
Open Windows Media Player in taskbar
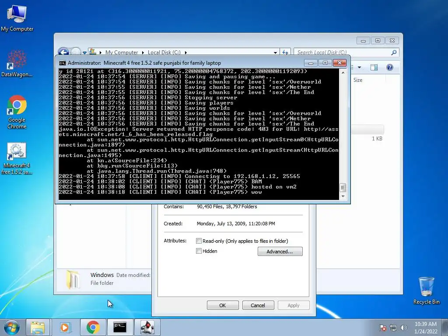(x=65, y=327)
